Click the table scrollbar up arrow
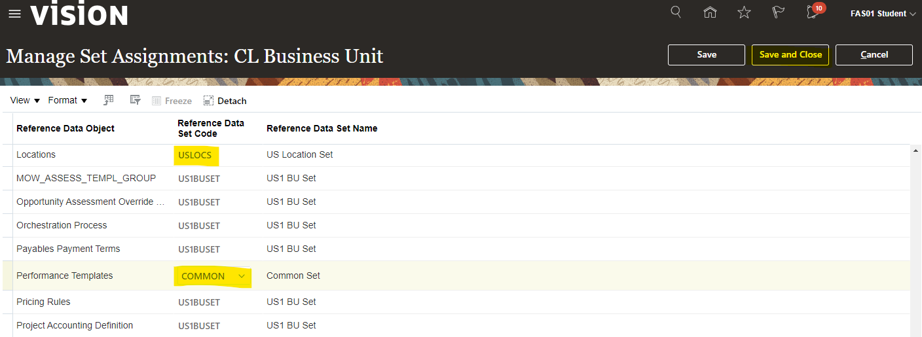The image size is (922, 337). tap(915, 150)
